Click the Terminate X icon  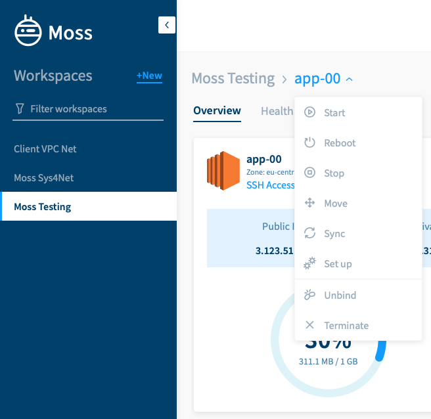tap(310, 325)
